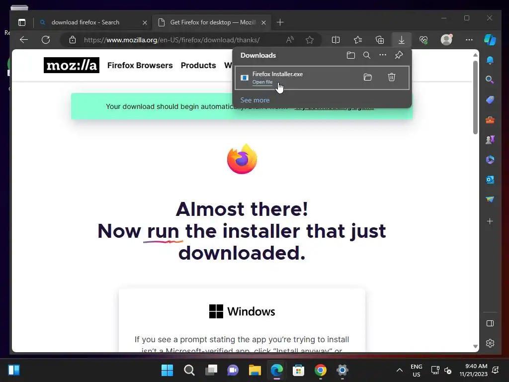Show hidden tray icons chevron
The width and height of the screenshot is (509, 382).
click(x=400, y=370)
